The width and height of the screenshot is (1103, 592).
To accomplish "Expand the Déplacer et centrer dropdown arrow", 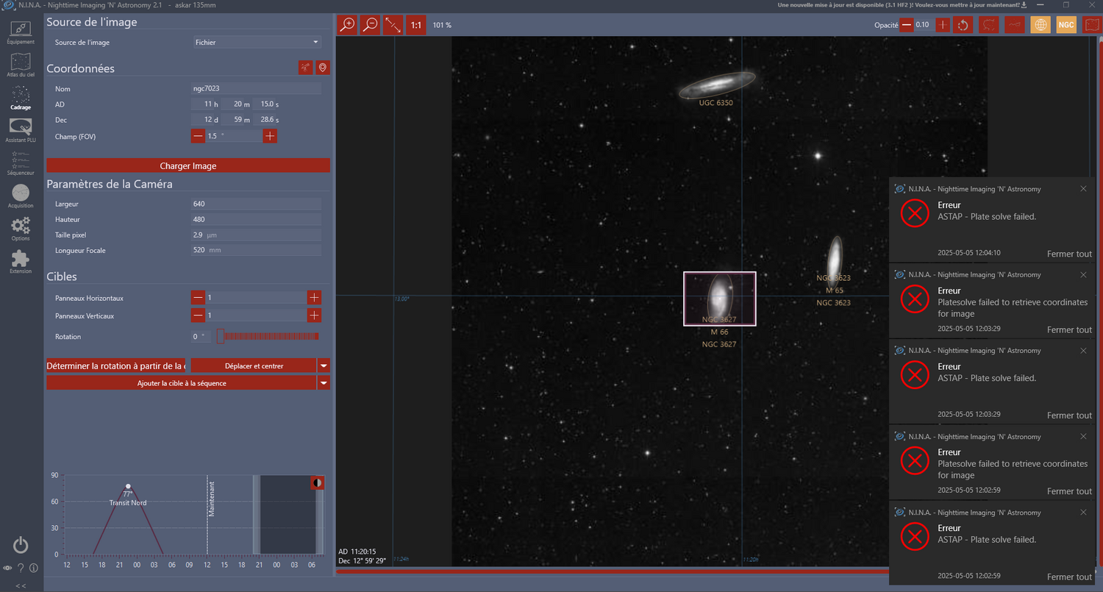I will tap(324, 365).
